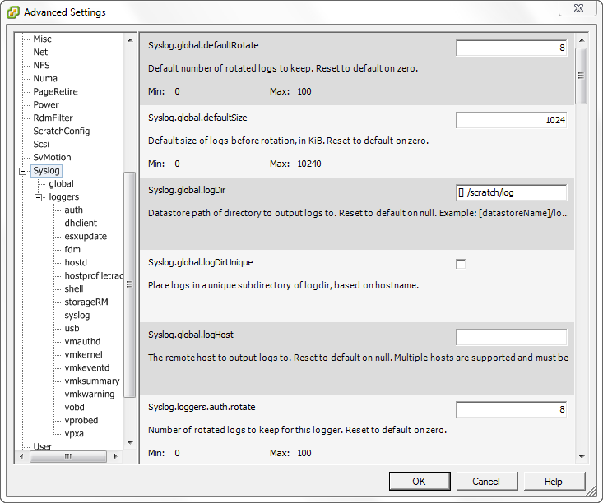Select the vpxa logger in the tree

[74, 433]
